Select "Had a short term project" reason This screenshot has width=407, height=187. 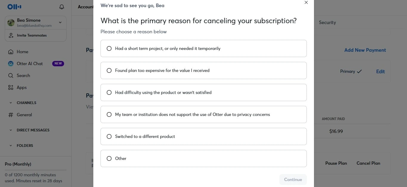204,48
